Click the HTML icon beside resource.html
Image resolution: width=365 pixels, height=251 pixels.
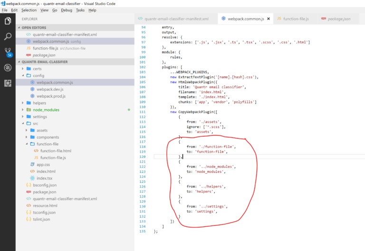click(x=29, y=205)
